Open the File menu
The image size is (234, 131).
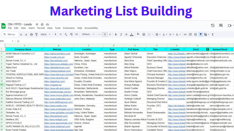point(10,28)
